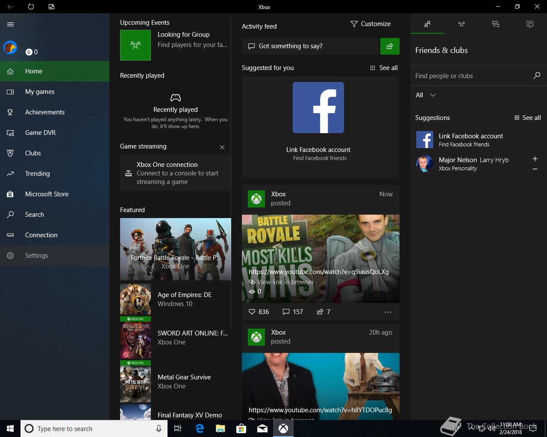Screen dimensions: 547x437
Task: Open Microsoft Edge from taskbar
Action: pyautogui.click(x=200, y=428)
